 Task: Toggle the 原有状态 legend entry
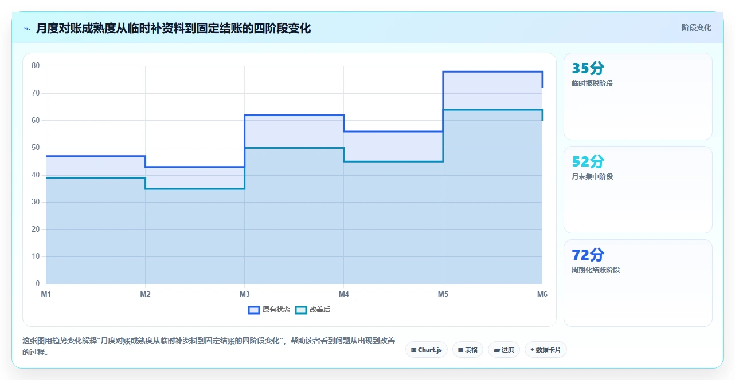coord(269,310)
